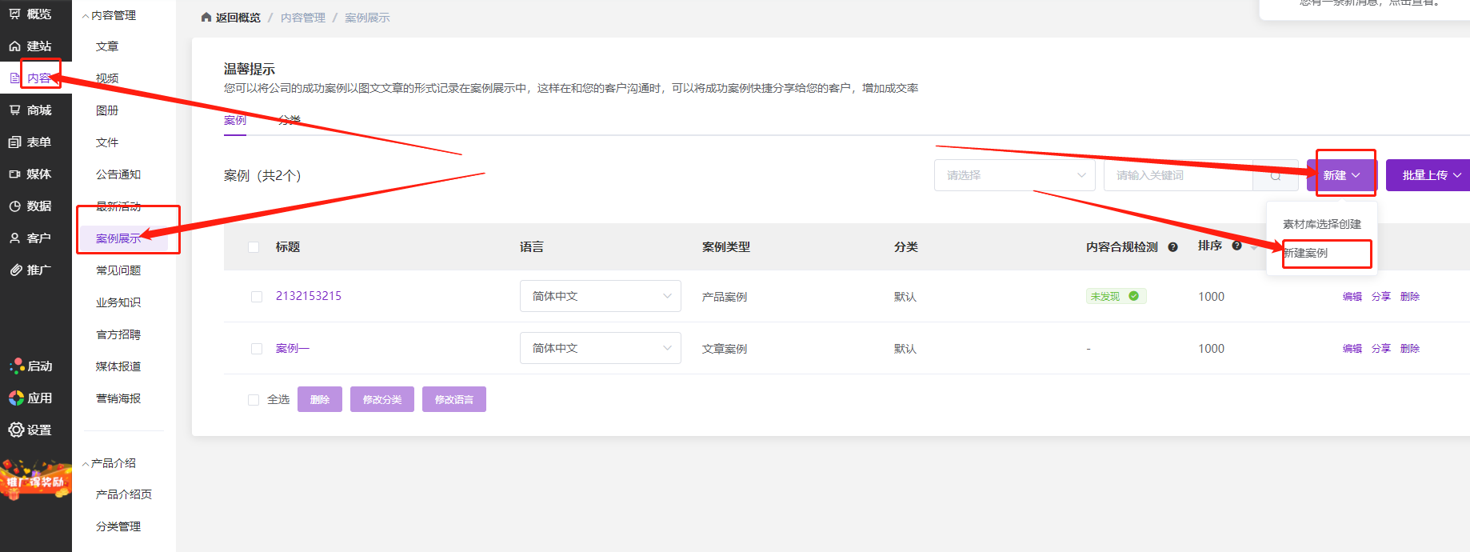Open 业务知识 in the content menu
The width and height of the screenshot is (1470, 552).
point(118,302)
